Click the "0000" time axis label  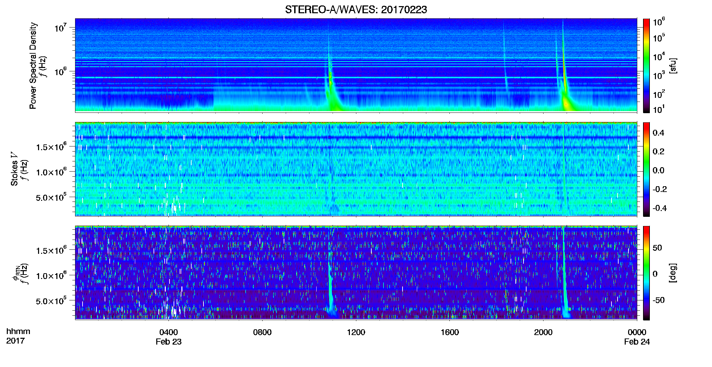point(637,332)
